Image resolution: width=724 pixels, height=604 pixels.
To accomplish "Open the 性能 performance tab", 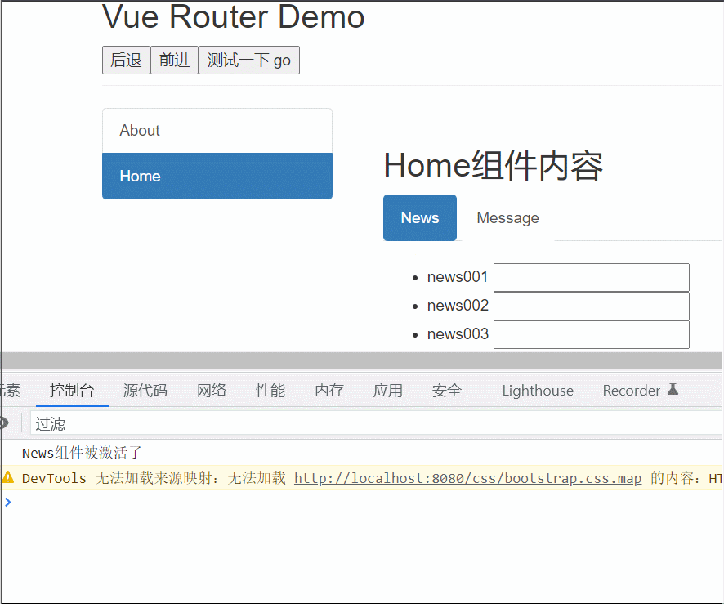I will coord(270,391).
